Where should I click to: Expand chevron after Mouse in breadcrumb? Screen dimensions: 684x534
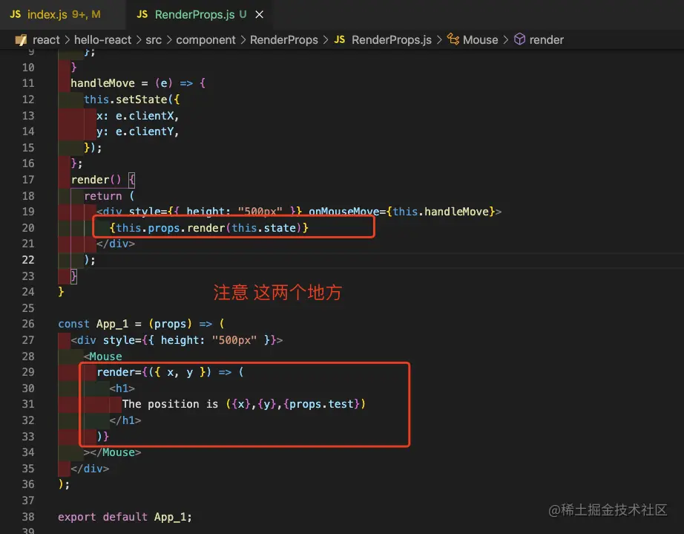[506, 39]
